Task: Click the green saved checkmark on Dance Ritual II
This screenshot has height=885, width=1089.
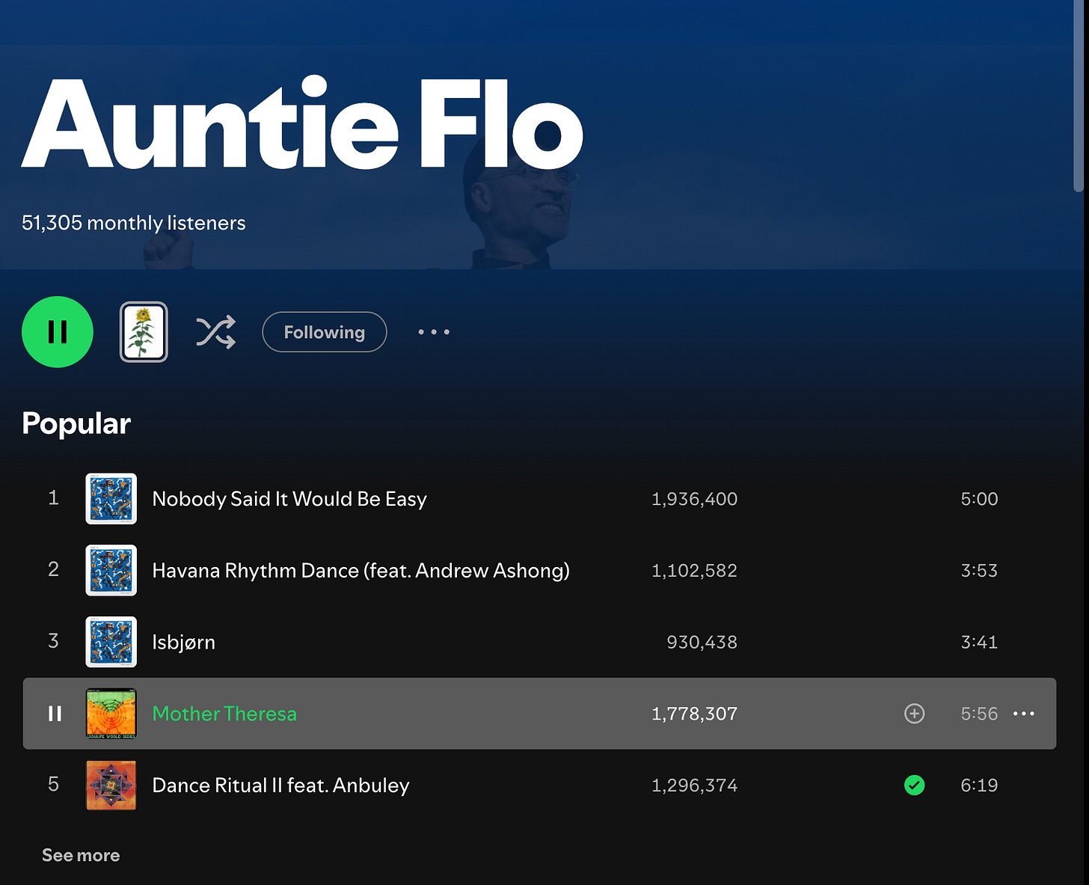Action: (x=914, y=785)
